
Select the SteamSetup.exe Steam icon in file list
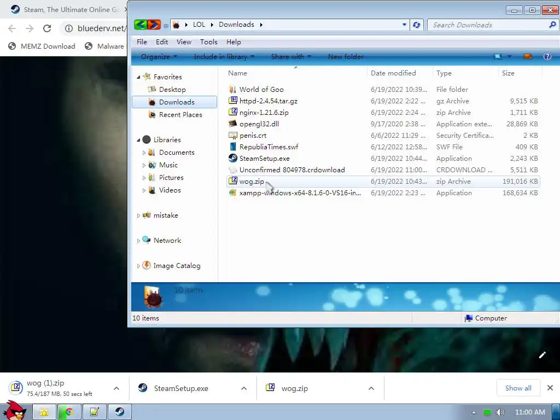232,158
